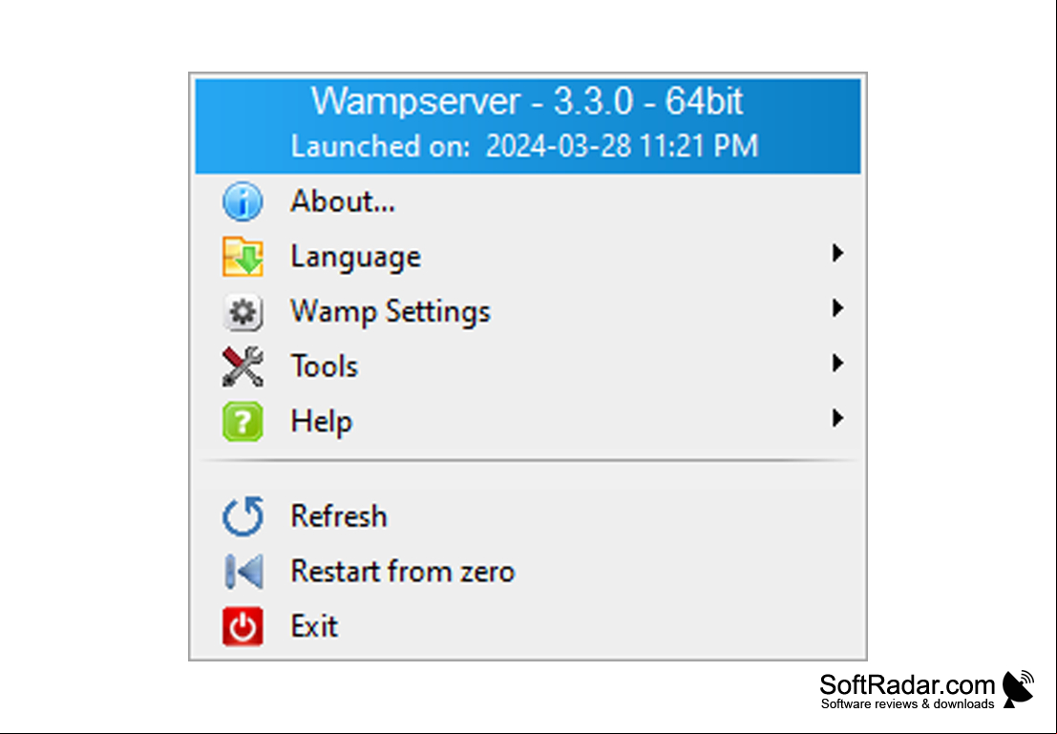Expand the Tools submenu arrow

coord(838,364)
